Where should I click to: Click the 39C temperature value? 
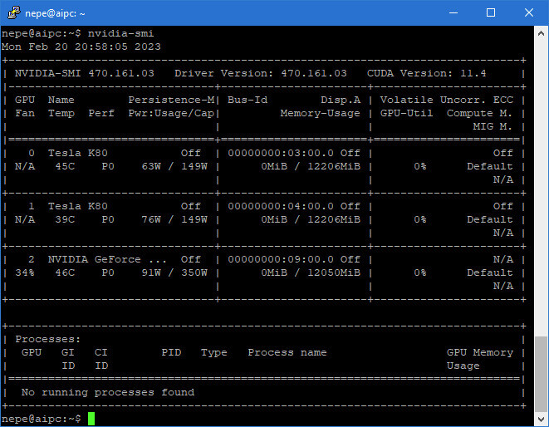pos(65,219)
